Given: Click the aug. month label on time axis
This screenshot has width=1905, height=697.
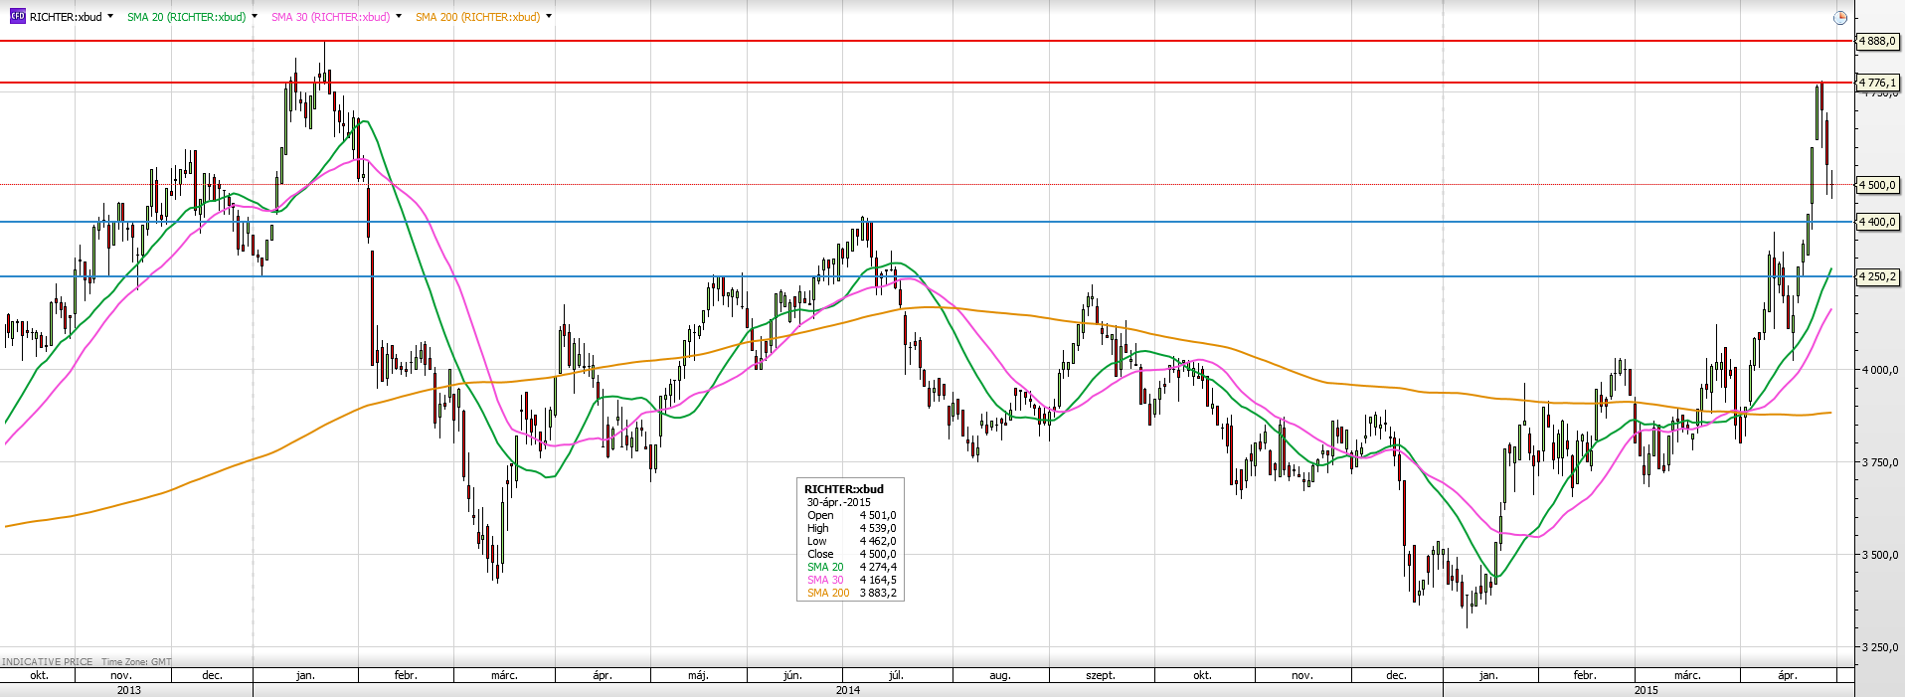Looking at the screenshot, I should tap(1000, 675).
